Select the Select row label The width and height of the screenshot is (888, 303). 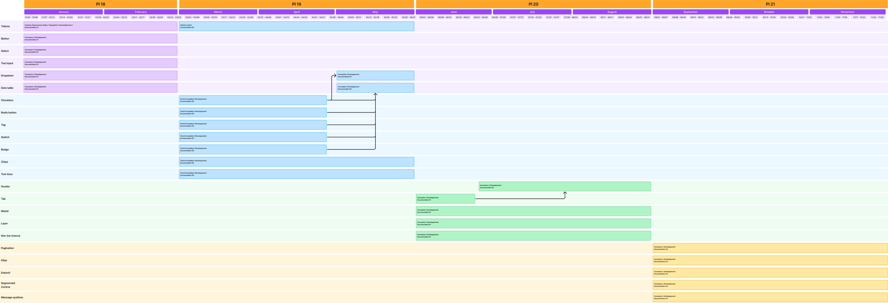5,51
